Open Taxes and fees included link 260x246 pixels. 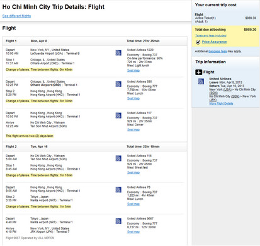pos(211,36)
